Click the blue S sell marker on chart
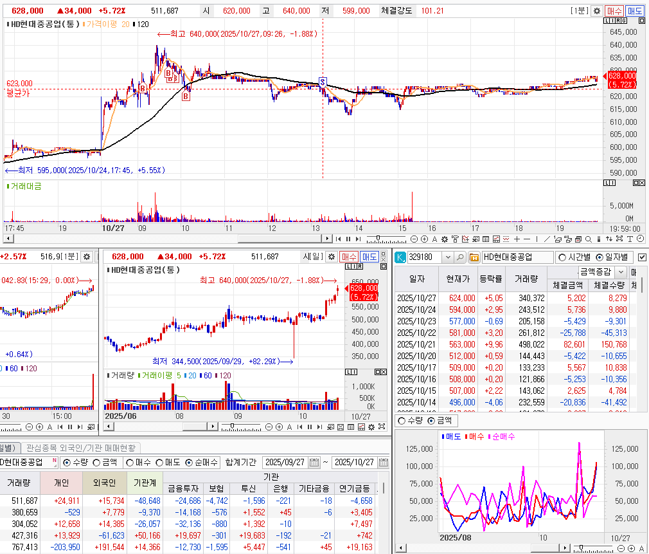The width and height of the screenshot is (649, 554). [323, 81]
